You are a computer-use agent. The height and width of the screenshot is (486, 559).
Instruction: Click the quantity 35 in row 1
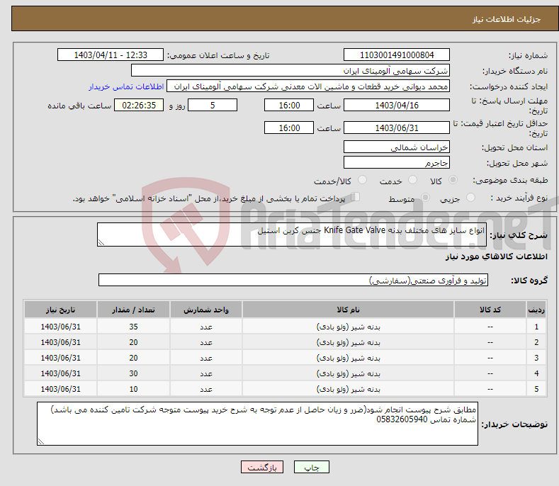[x=133, y=327]
